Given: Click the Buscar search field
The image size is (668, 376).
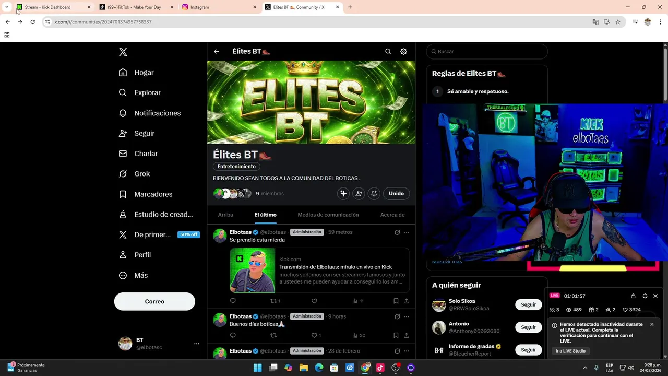Looking at the screenshot, I should (487, 51).
